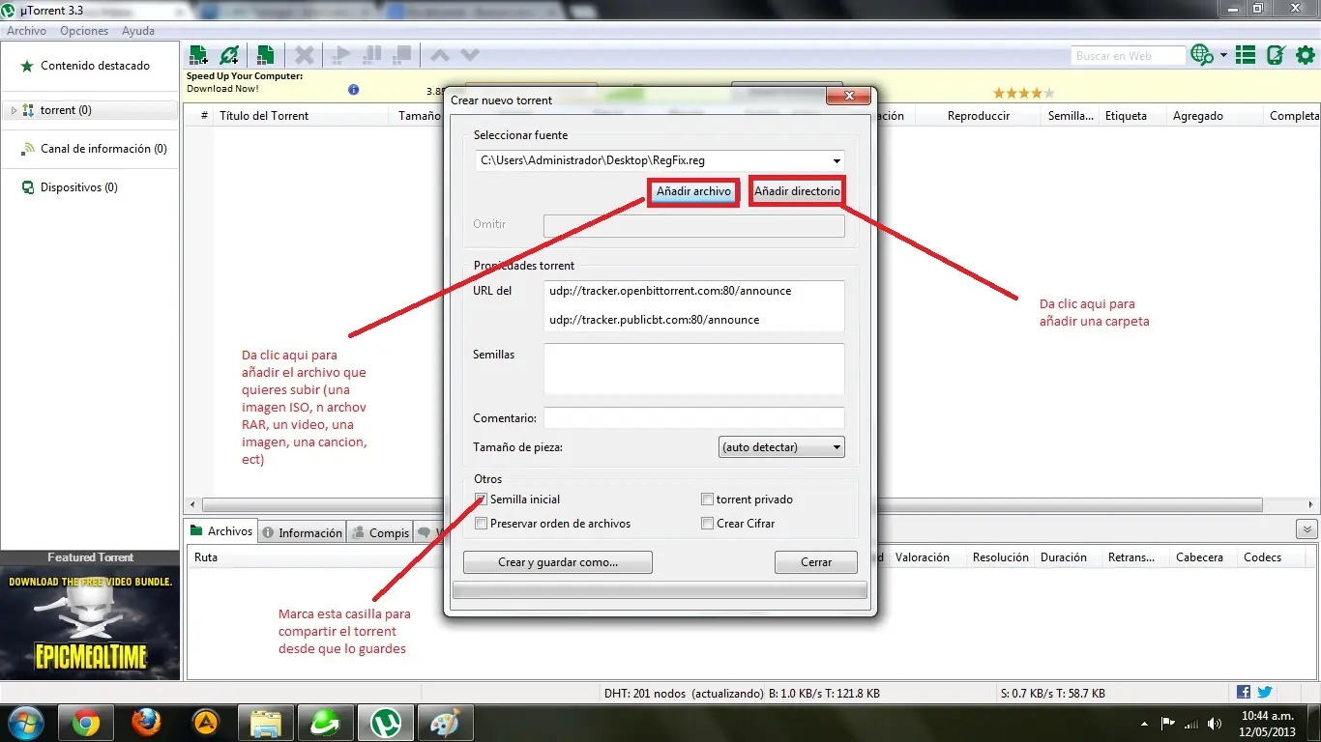Image resolution: width=1321 pixels, height=742 pixels.
Task: Click the blue info icon in ad banner
Action: tap(354, 90)
